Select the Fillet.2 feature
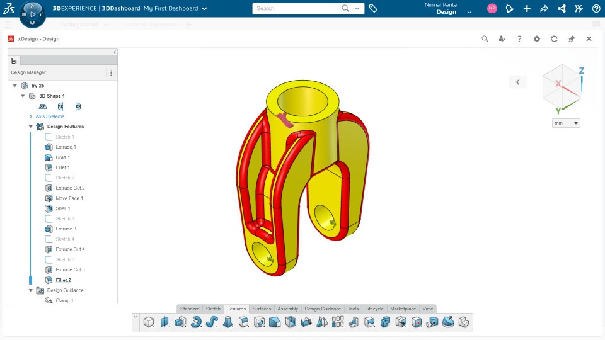605x340 pixels. pos(63,280)
